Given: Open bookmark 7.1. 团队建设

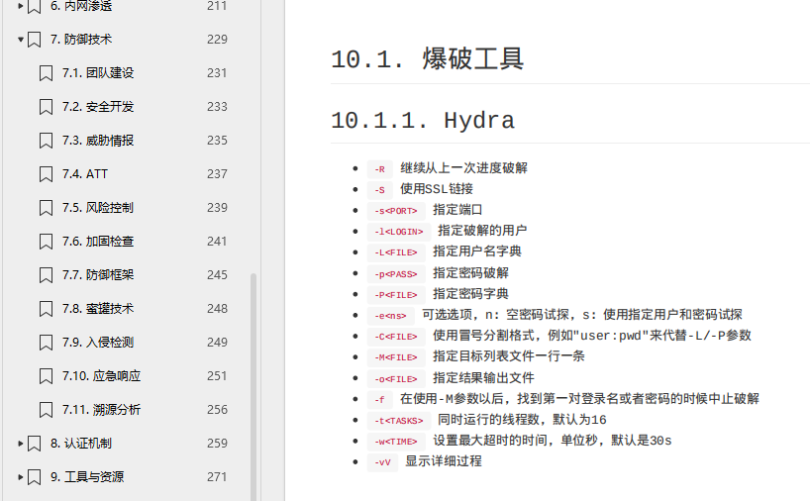Looking at the screenshot, I should pyautogui.click(x=98, y=73).
